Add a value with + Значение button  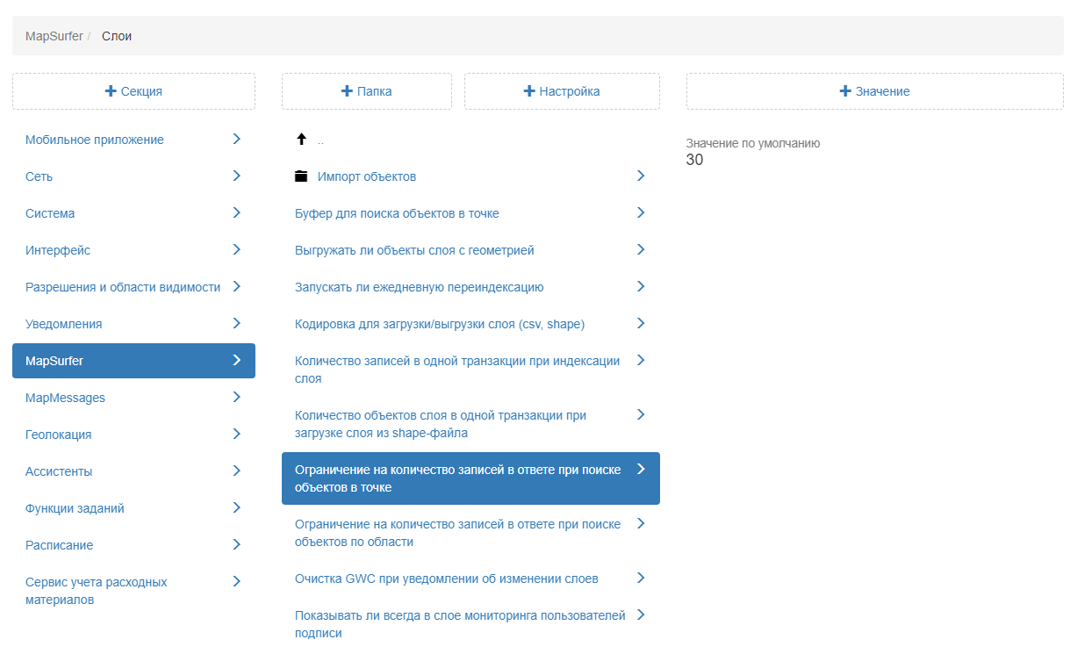click(x=875, y=91)
